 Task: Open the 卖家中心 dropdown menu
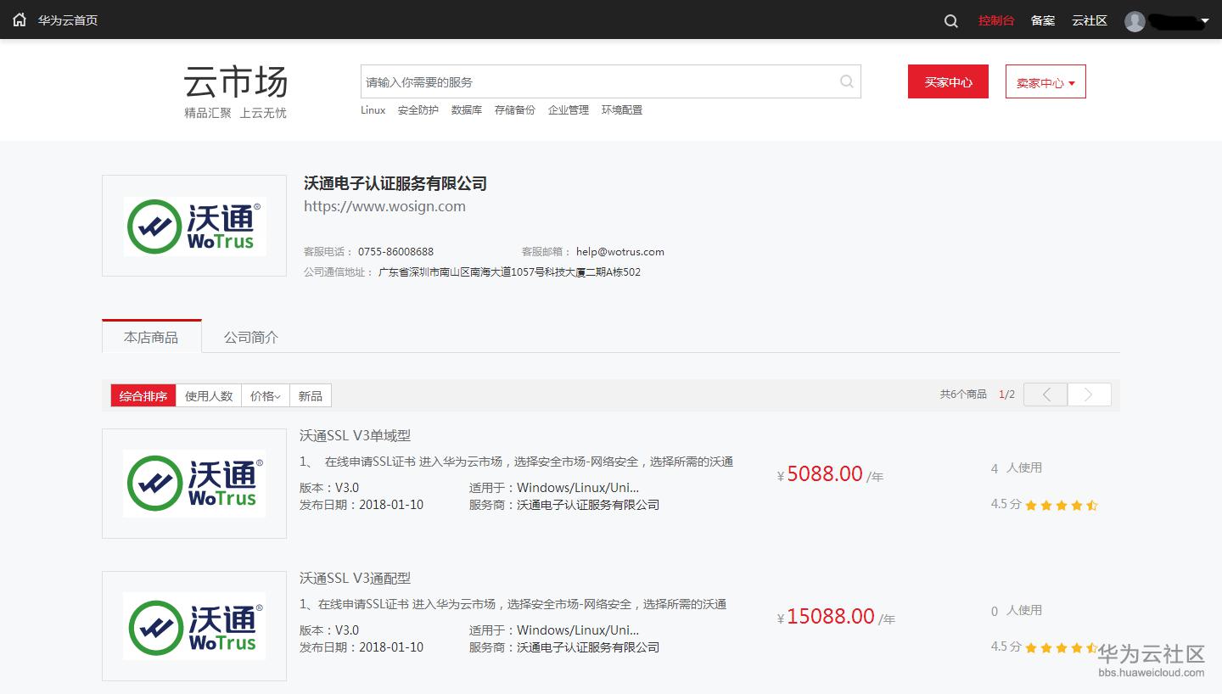1045,81
